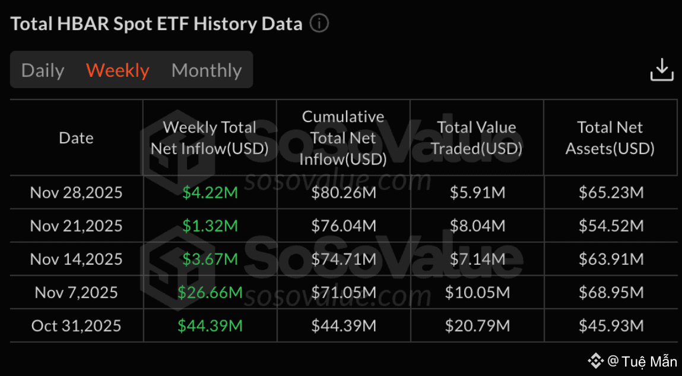The width and height of the screenshot is (682, 376).
Task: Select the Oct 31,2025 date cell
Action: click(x=76, y=325)
